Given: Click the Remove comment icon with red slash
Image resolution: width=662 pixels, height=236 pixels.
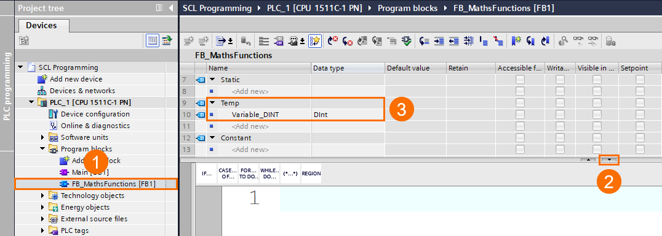Looking at the screenshot, I should point(498,41).
